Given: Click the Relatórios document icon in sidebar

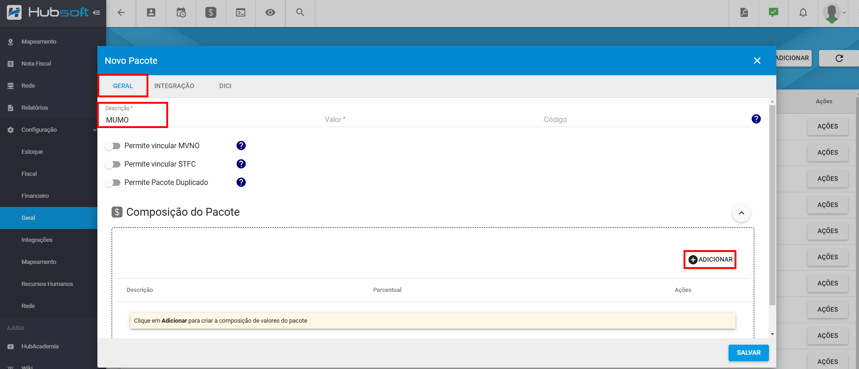Looking at the screenshot, I should click(11, 108).
